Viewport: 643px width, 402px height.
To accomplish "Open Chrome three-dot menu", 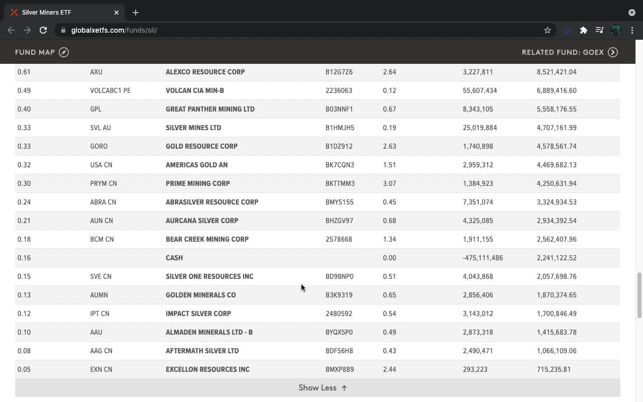I will click(x=632, y=30).
